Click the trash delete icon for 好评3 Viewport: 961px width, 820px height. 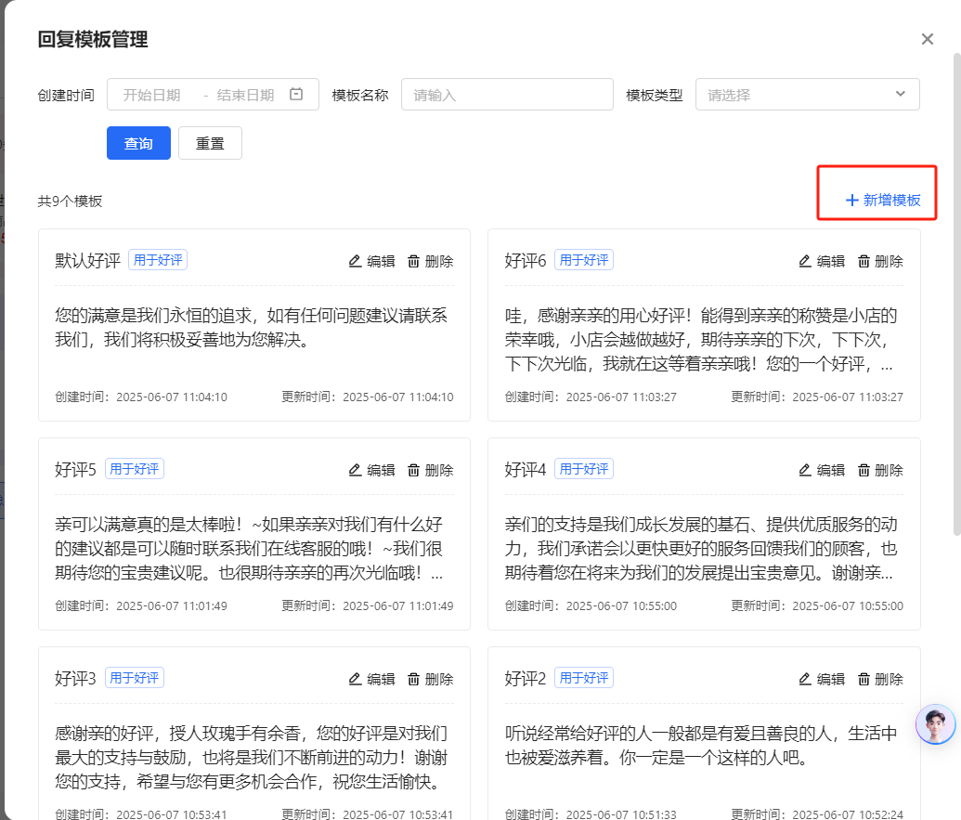[x=414, y=679]
